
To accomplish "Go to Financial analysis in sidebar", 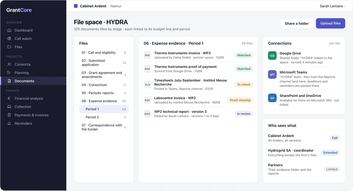I will [x=33, y=98].
